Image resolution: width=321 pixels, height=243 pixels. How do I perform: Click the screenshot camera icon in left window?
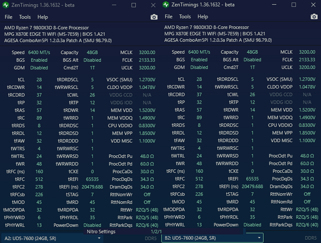[154, 17]
